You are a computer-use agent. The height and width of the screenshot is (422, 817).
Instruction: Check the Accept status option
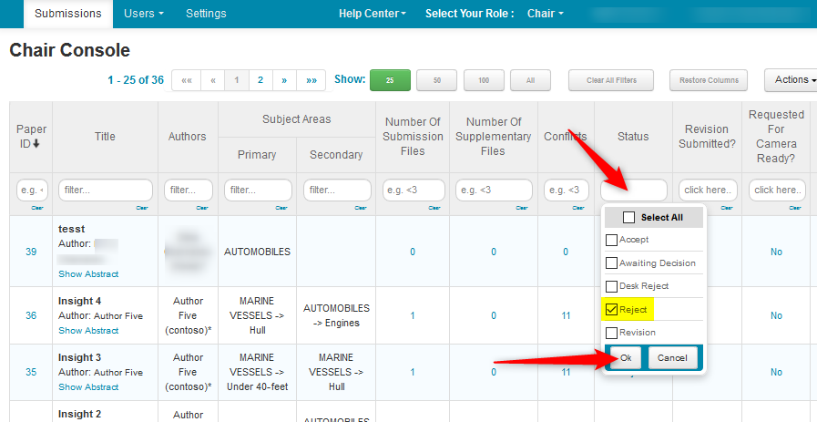[x=611, y=240]
